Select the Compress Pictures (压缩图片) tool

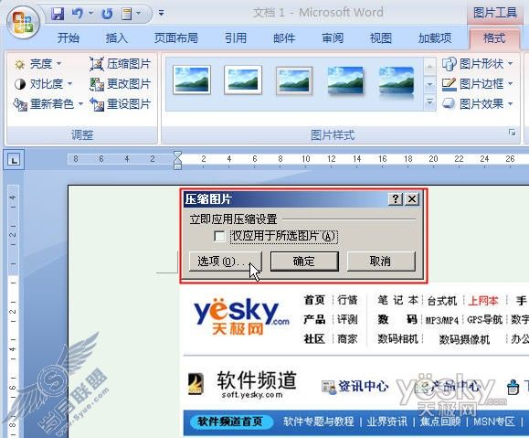coord(120,64)
